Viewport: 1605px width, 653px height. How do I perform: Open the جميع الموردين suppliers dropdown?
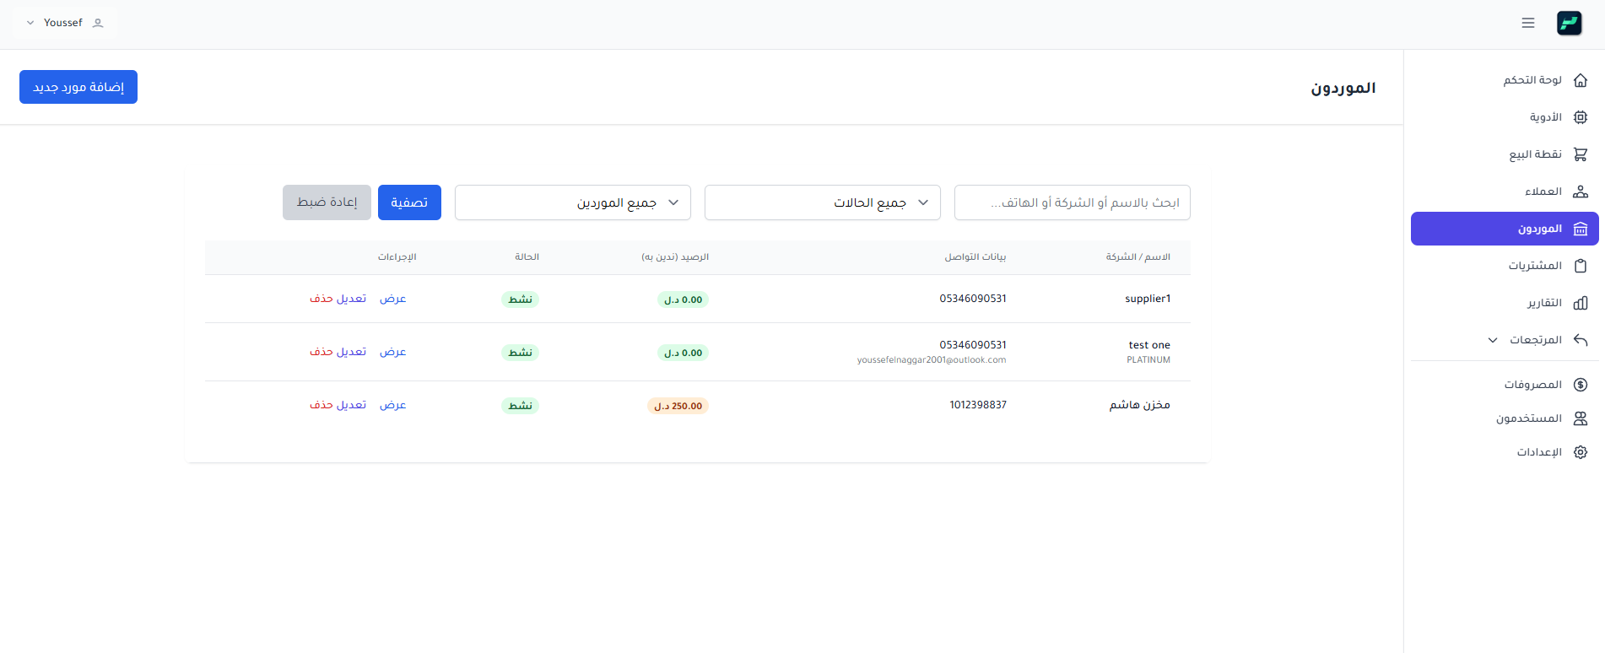[573, 202]
